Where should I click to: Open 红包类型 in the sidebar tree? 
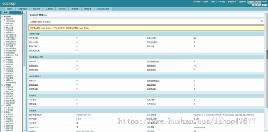(10, 62)
